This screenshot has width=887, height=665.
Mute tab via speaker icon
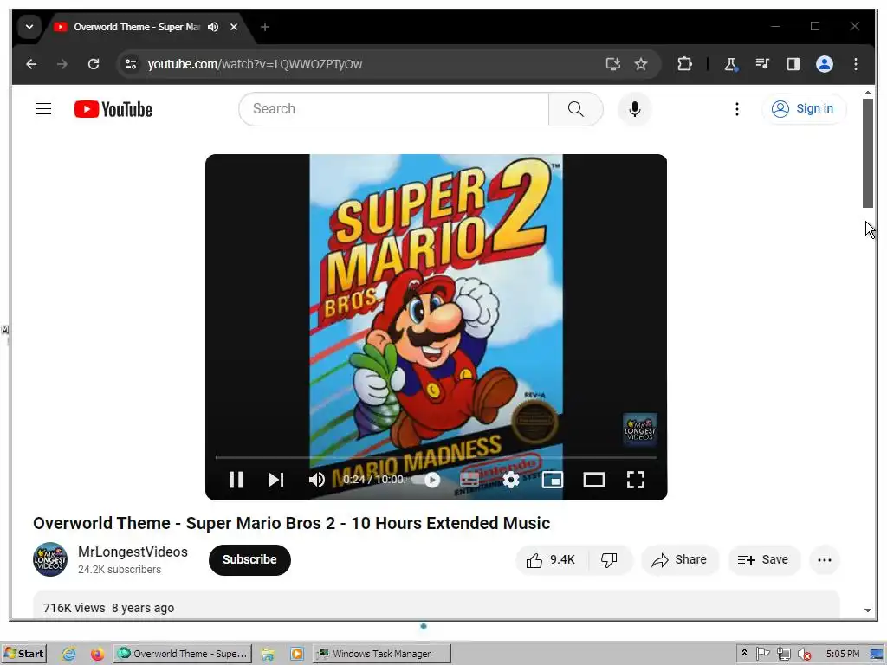213,27
